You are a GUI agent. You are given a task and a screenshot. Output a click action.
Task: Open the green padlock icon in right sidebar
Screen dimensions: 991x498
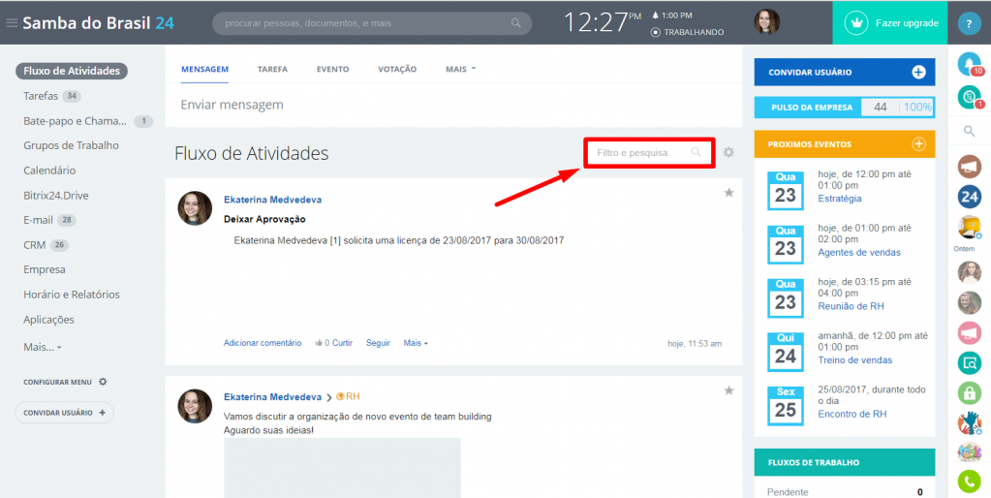pyautogui.click(x=969, y=392)
